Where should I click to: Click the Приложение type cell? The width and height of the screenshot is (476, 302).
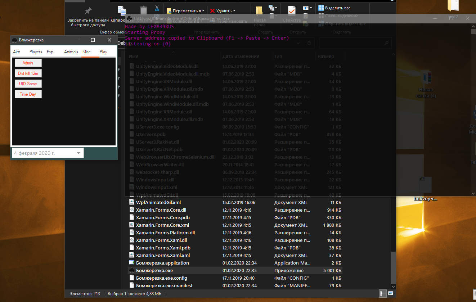(x=289, y=270)
